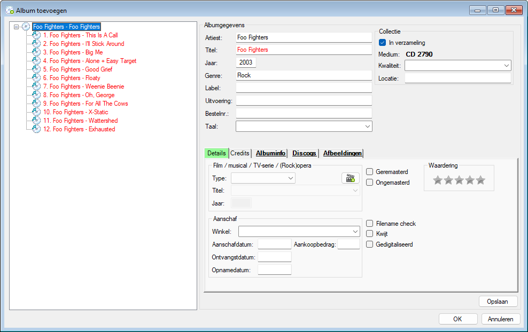Tick the Kwijt checkbox
Screen dimensions: 528x332
tap(369, 233)
